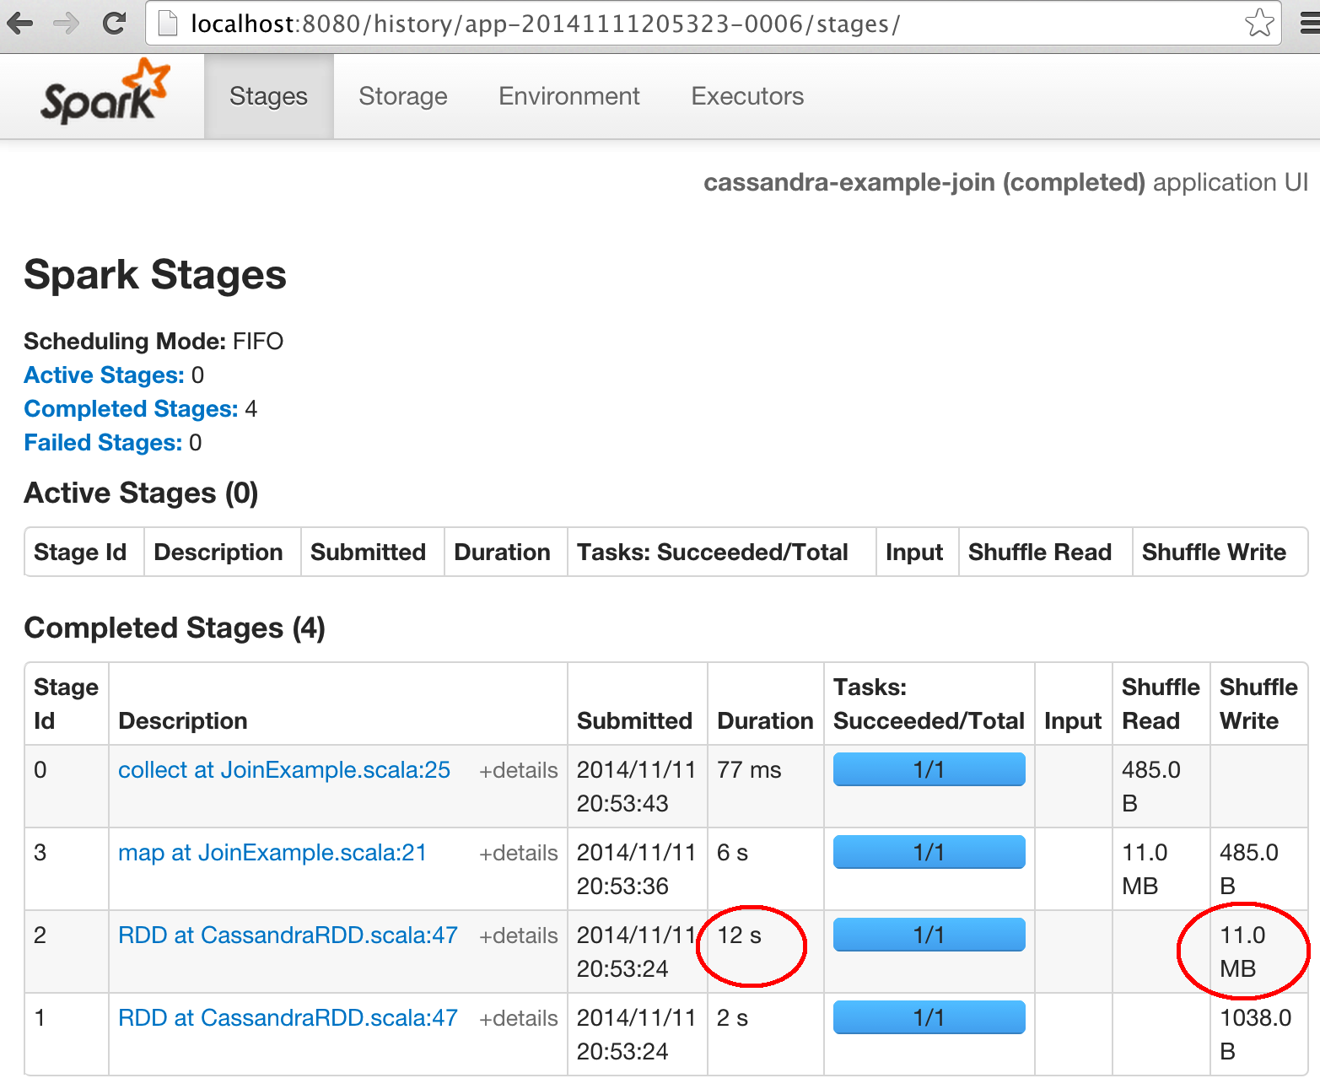Click Shuffle Write header in Completed Stages

pyautogui.click(x=1258, y=704)
